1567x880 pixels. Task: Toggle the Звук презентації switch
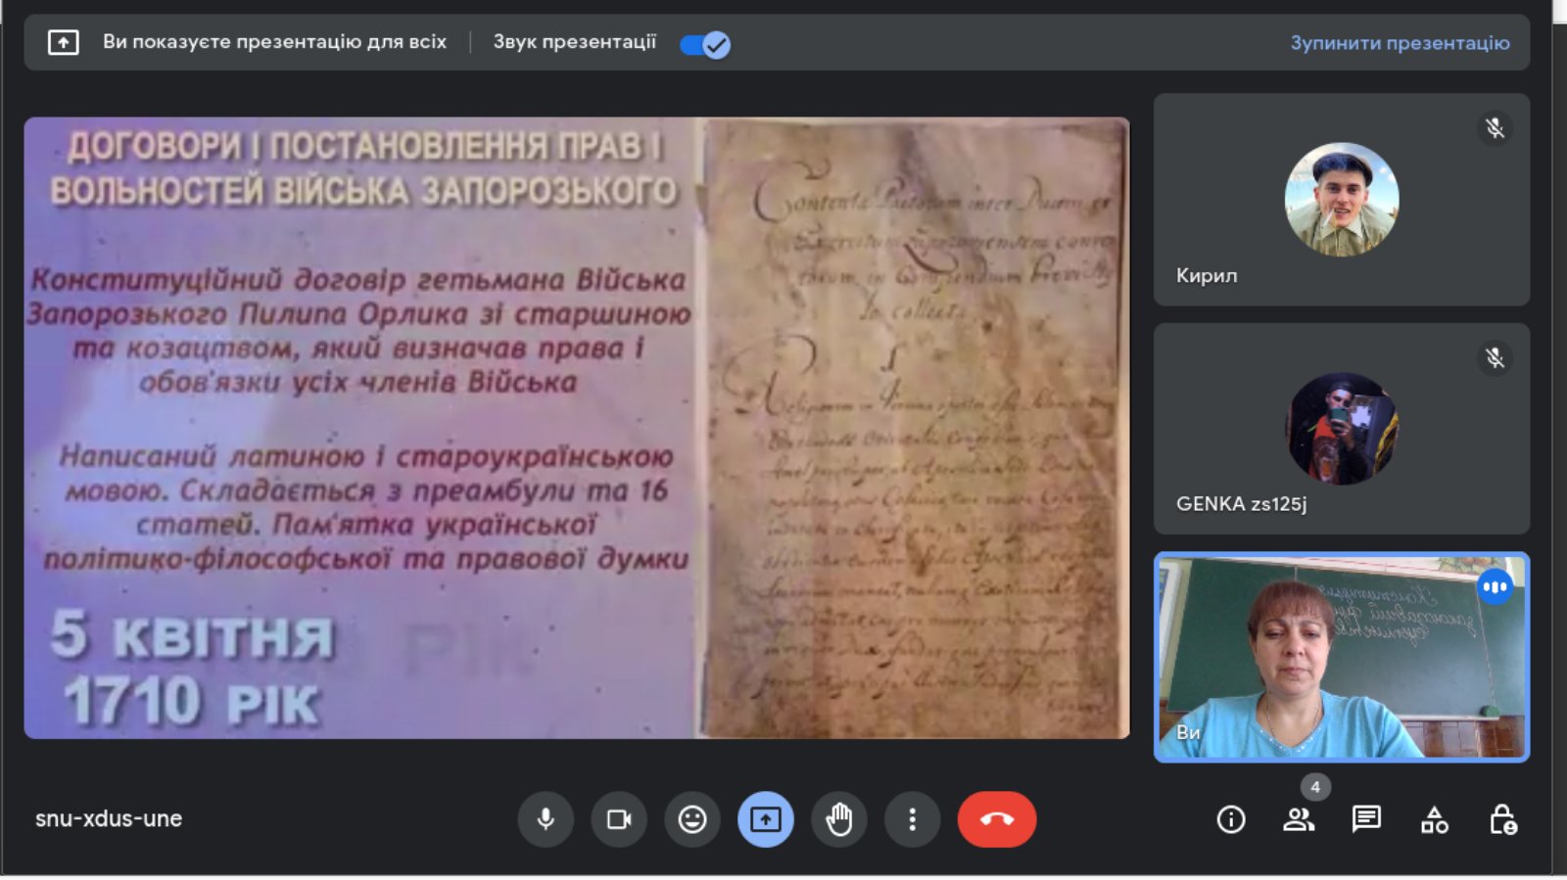(705, 44)
